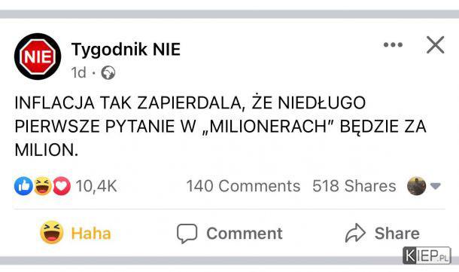Viewport: 459px width, 272px height.
Task: Click the red heart Love reaction icon
Action: pos(62,186)
